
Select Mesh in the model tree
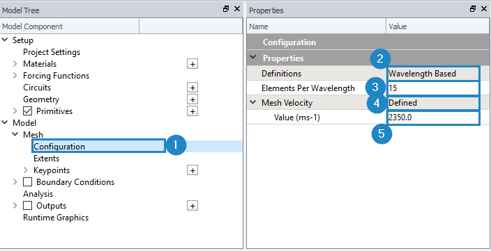pyautogui.click(x=33, y=135)
